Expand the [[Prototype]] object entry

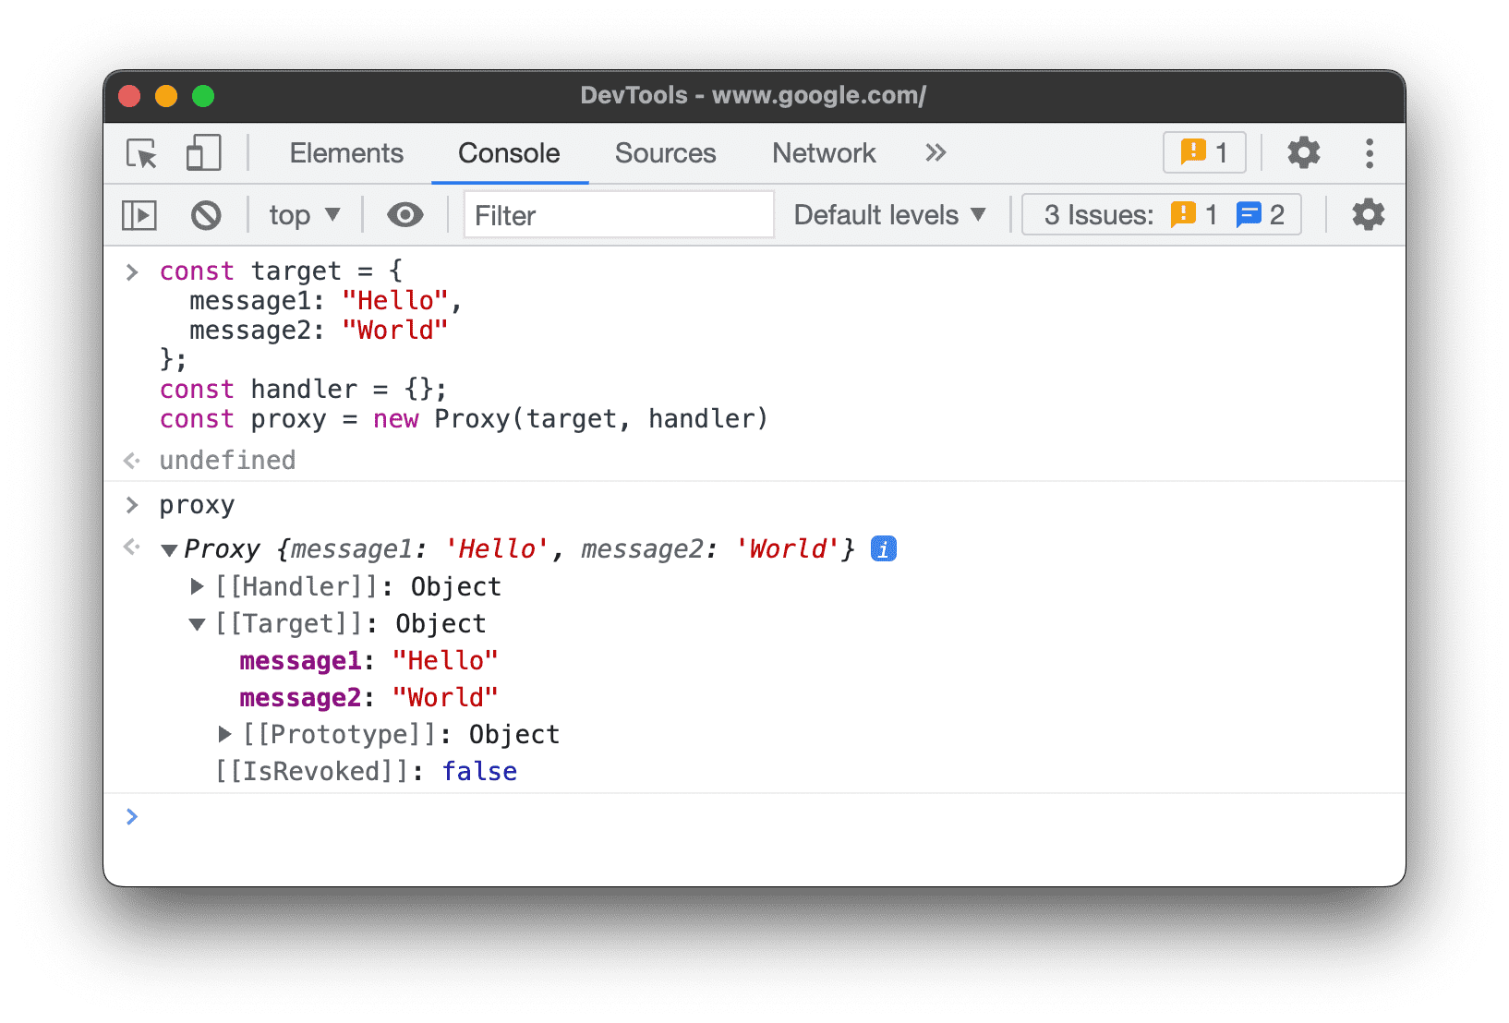(x=224, y=734)
